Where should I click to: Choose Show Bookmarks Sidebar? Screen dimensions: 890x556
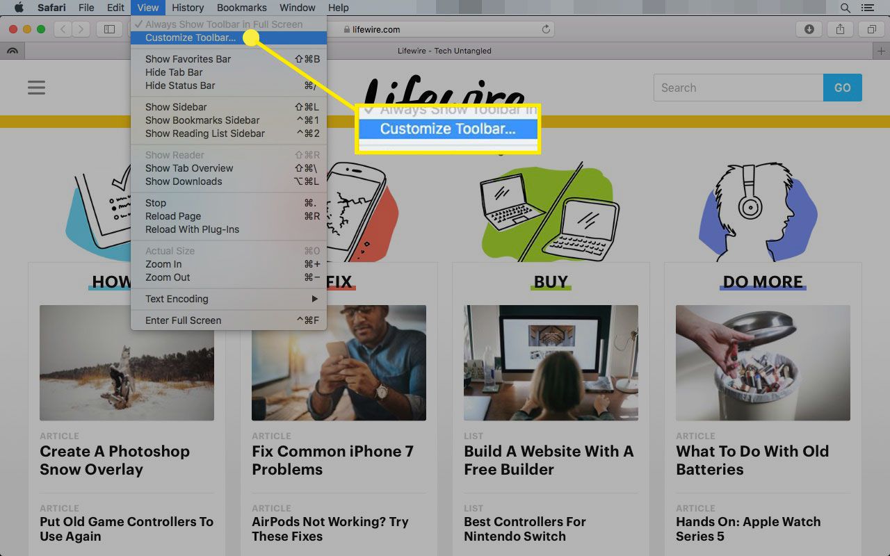click(229, 120)
